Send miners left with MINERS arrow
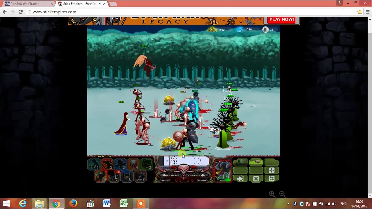 pyautogui.click(x=171, y=175)
